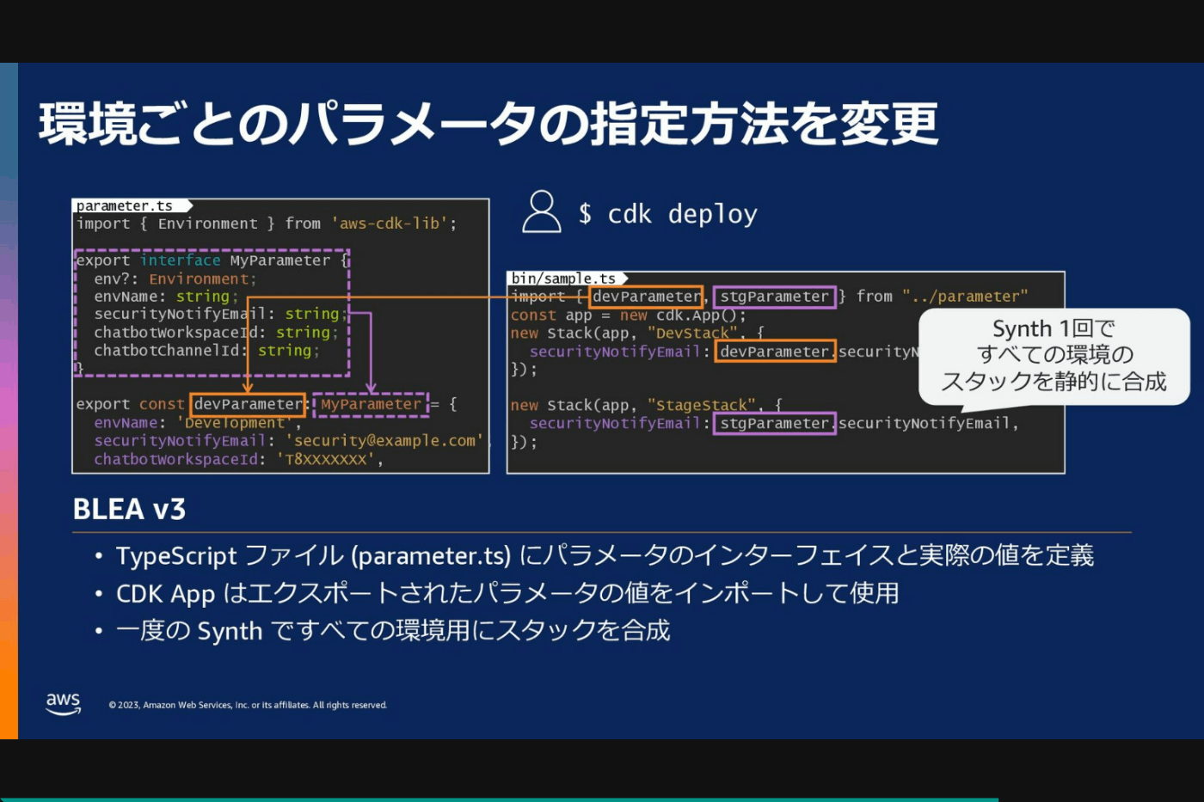Click the AWS logo in the slide footer

(x=64, y=703)
